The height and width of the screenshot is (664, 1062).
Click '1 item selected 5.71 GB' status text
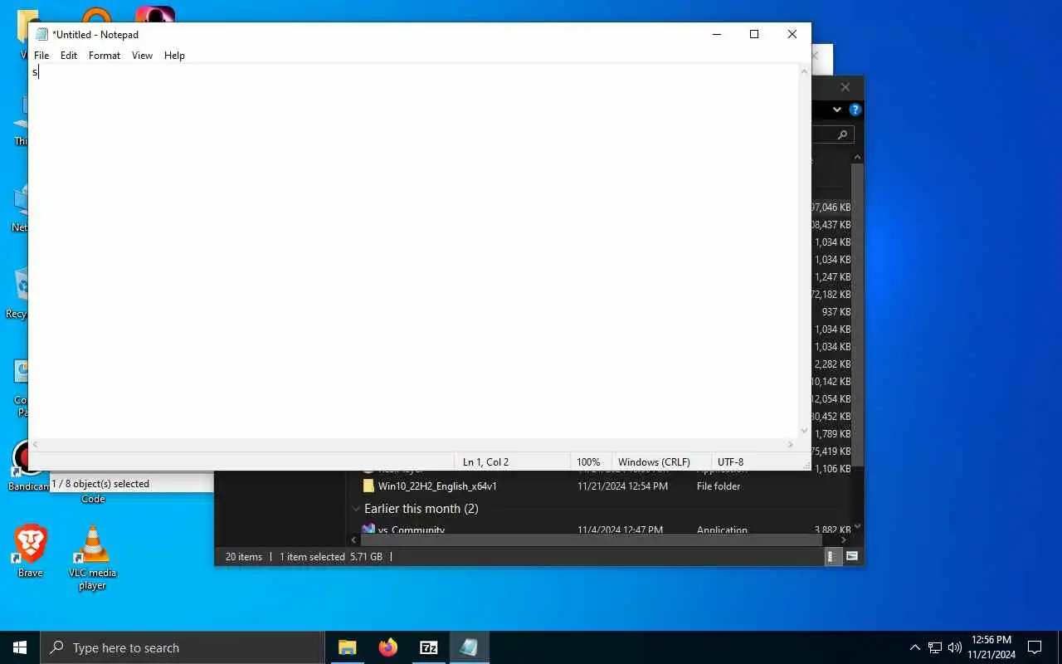pos(331,557)
